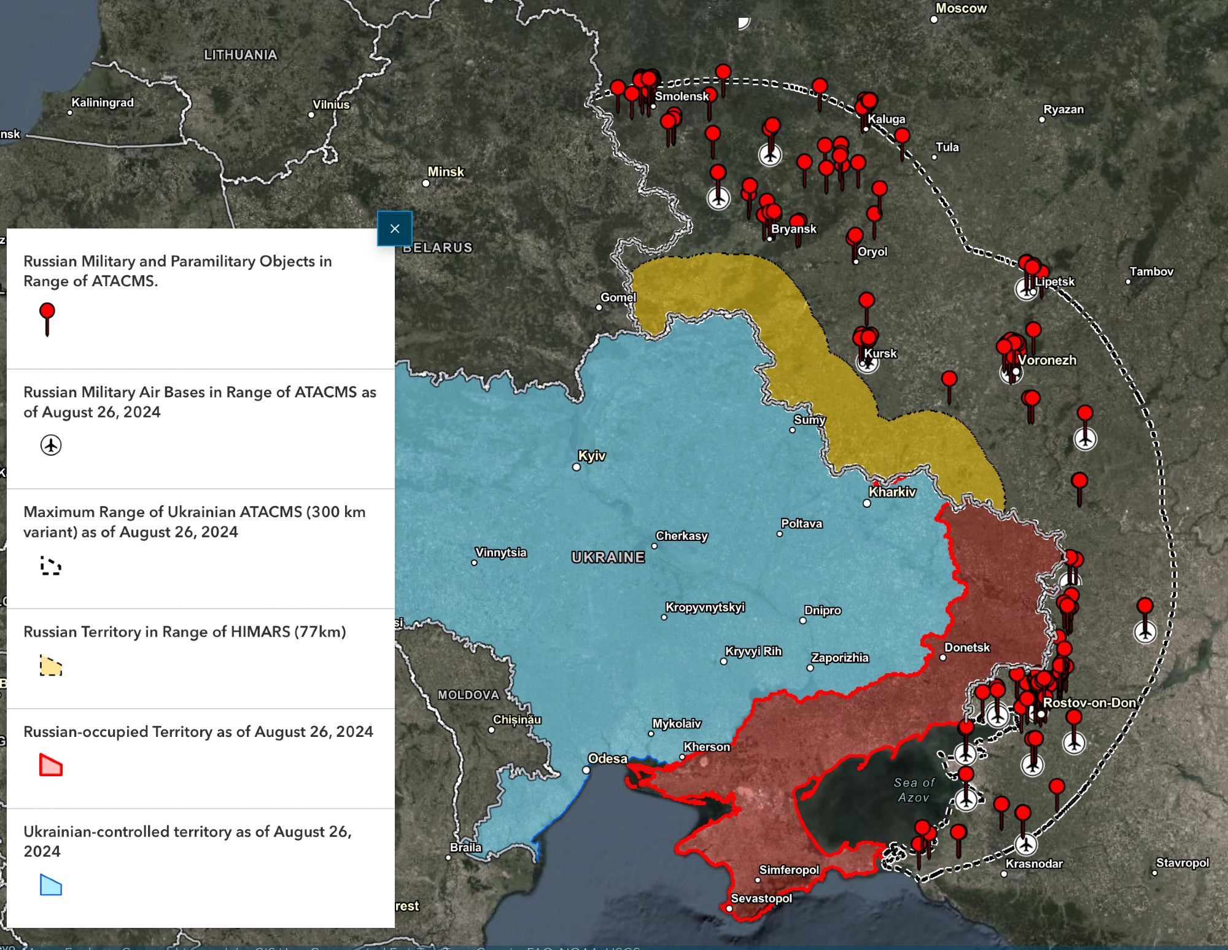Click the Chișinău city label
1228x950 pixels.
coord(517,719)
